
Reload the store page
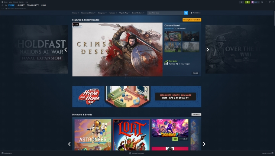pyautogui.click(x=3, y=9)
